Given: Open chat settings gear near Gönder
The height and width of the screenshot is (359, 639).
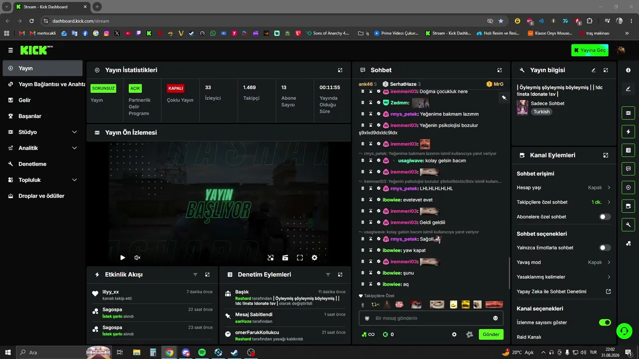Looking at the screenshot, I should coord(454,335).
